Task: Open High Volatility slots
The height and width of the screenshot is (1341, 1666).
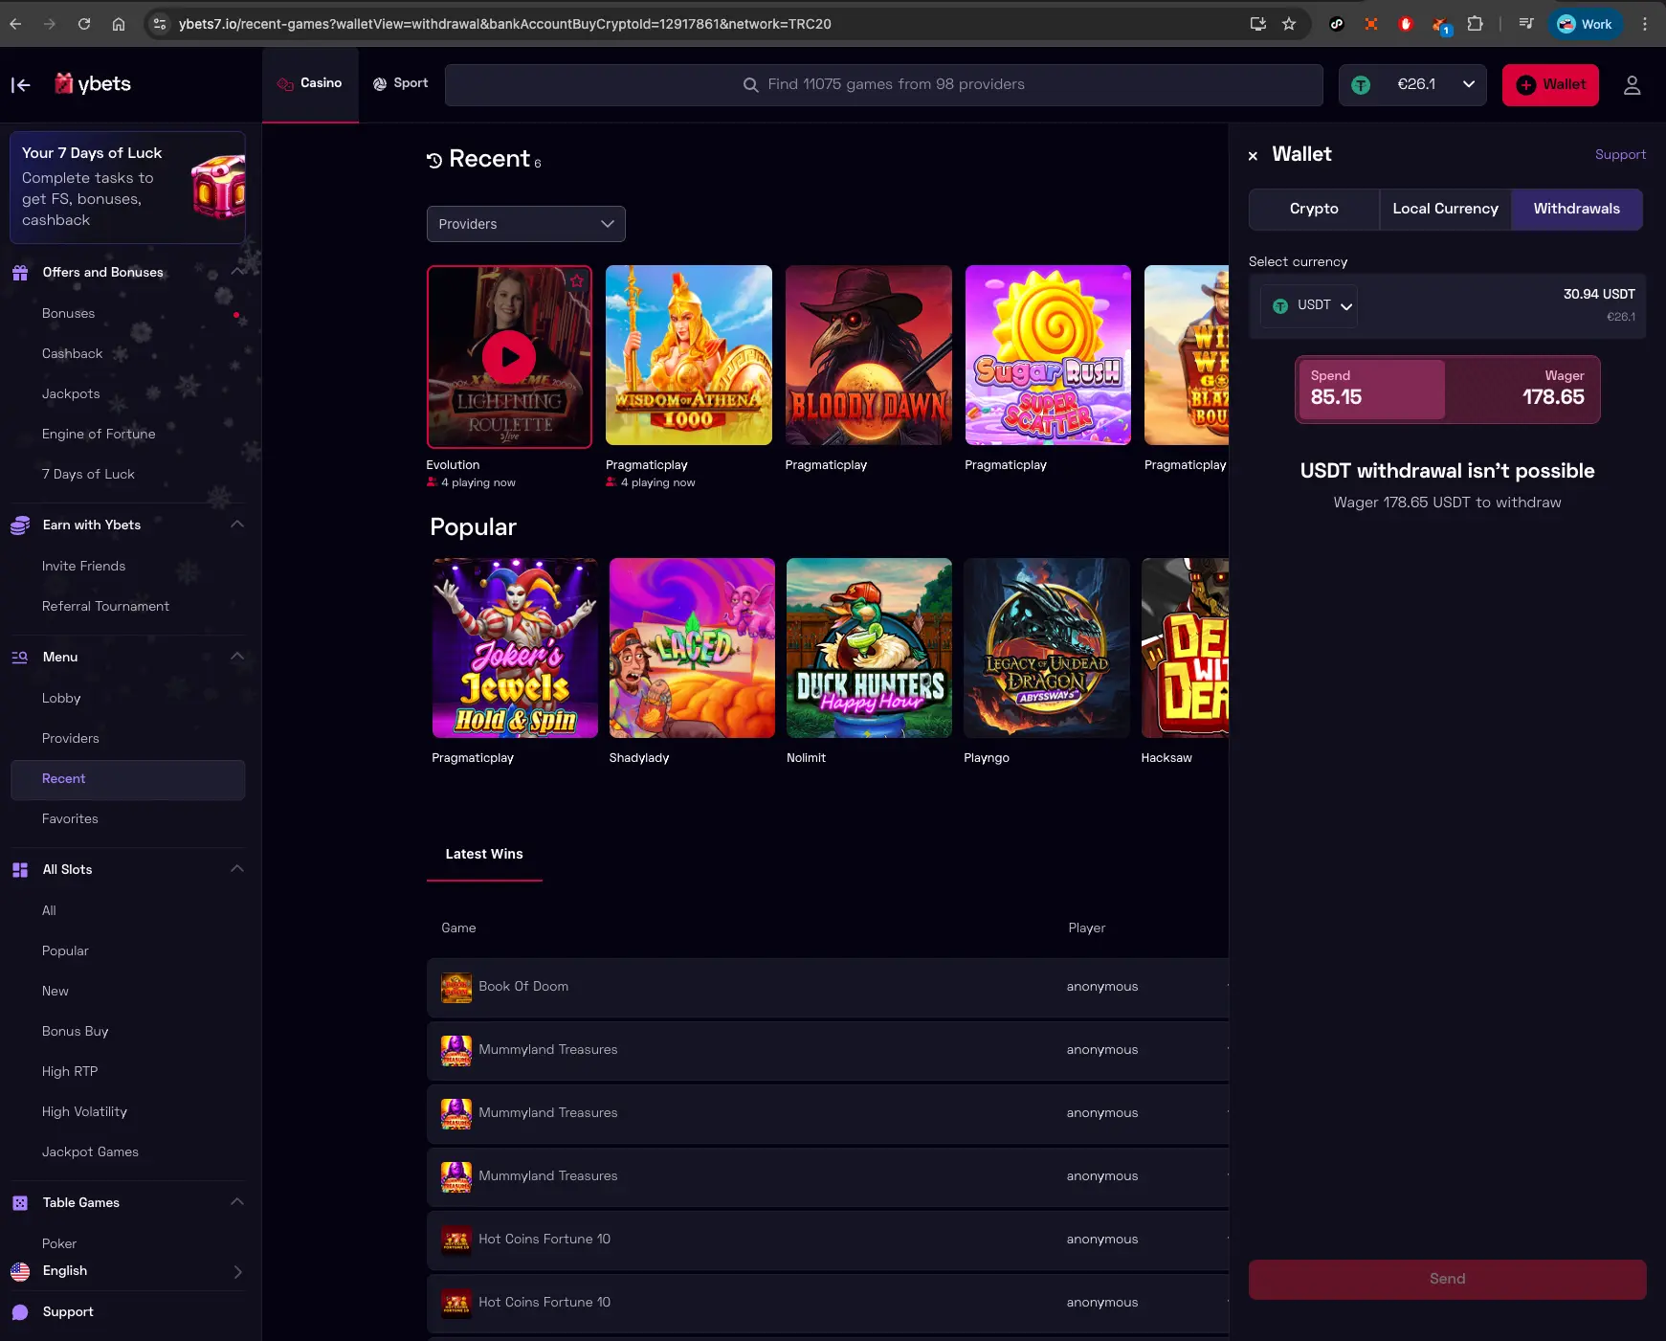Action: coord(84,1112)
